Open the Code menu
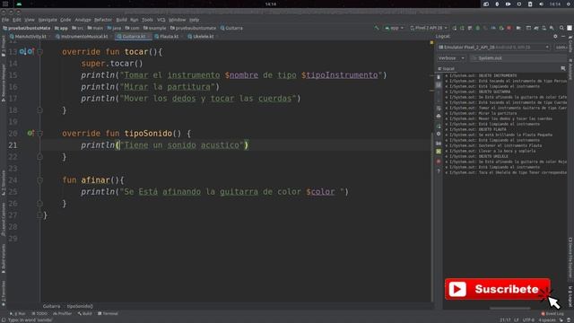 pyautogui.click(x=65, y=20)
